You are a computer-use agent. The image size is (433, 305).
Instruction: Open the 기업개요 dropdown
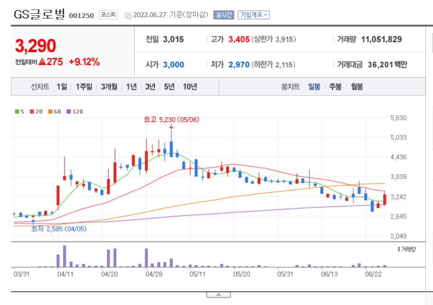(x=254, y=15)
